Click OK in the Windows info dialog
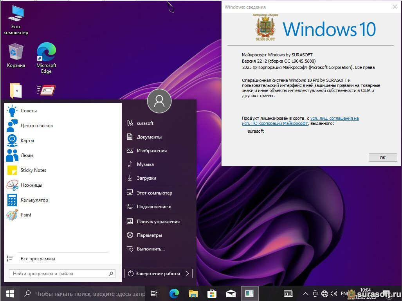This screenshot has width=402, height=301. (x=382, y=158)
